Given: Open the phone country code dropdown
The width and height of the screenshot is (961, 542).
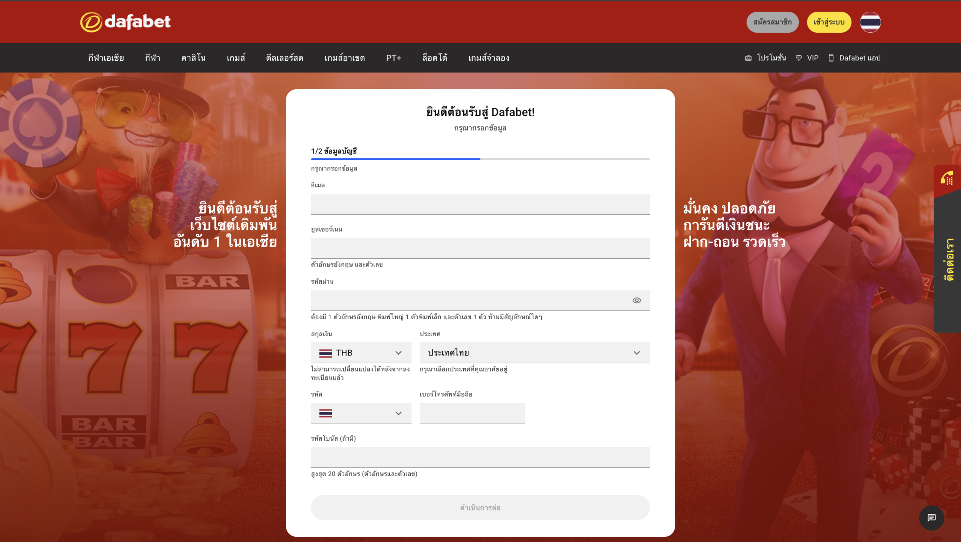Looking at the screenshot, I should pos(361,414).
